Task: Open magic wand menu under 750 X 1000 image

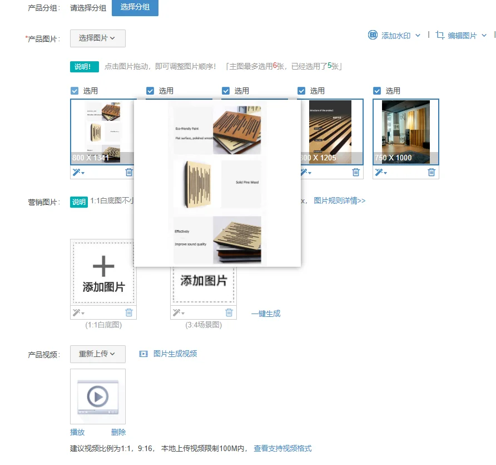Action: pyautogui.click(x=381, y=172)
